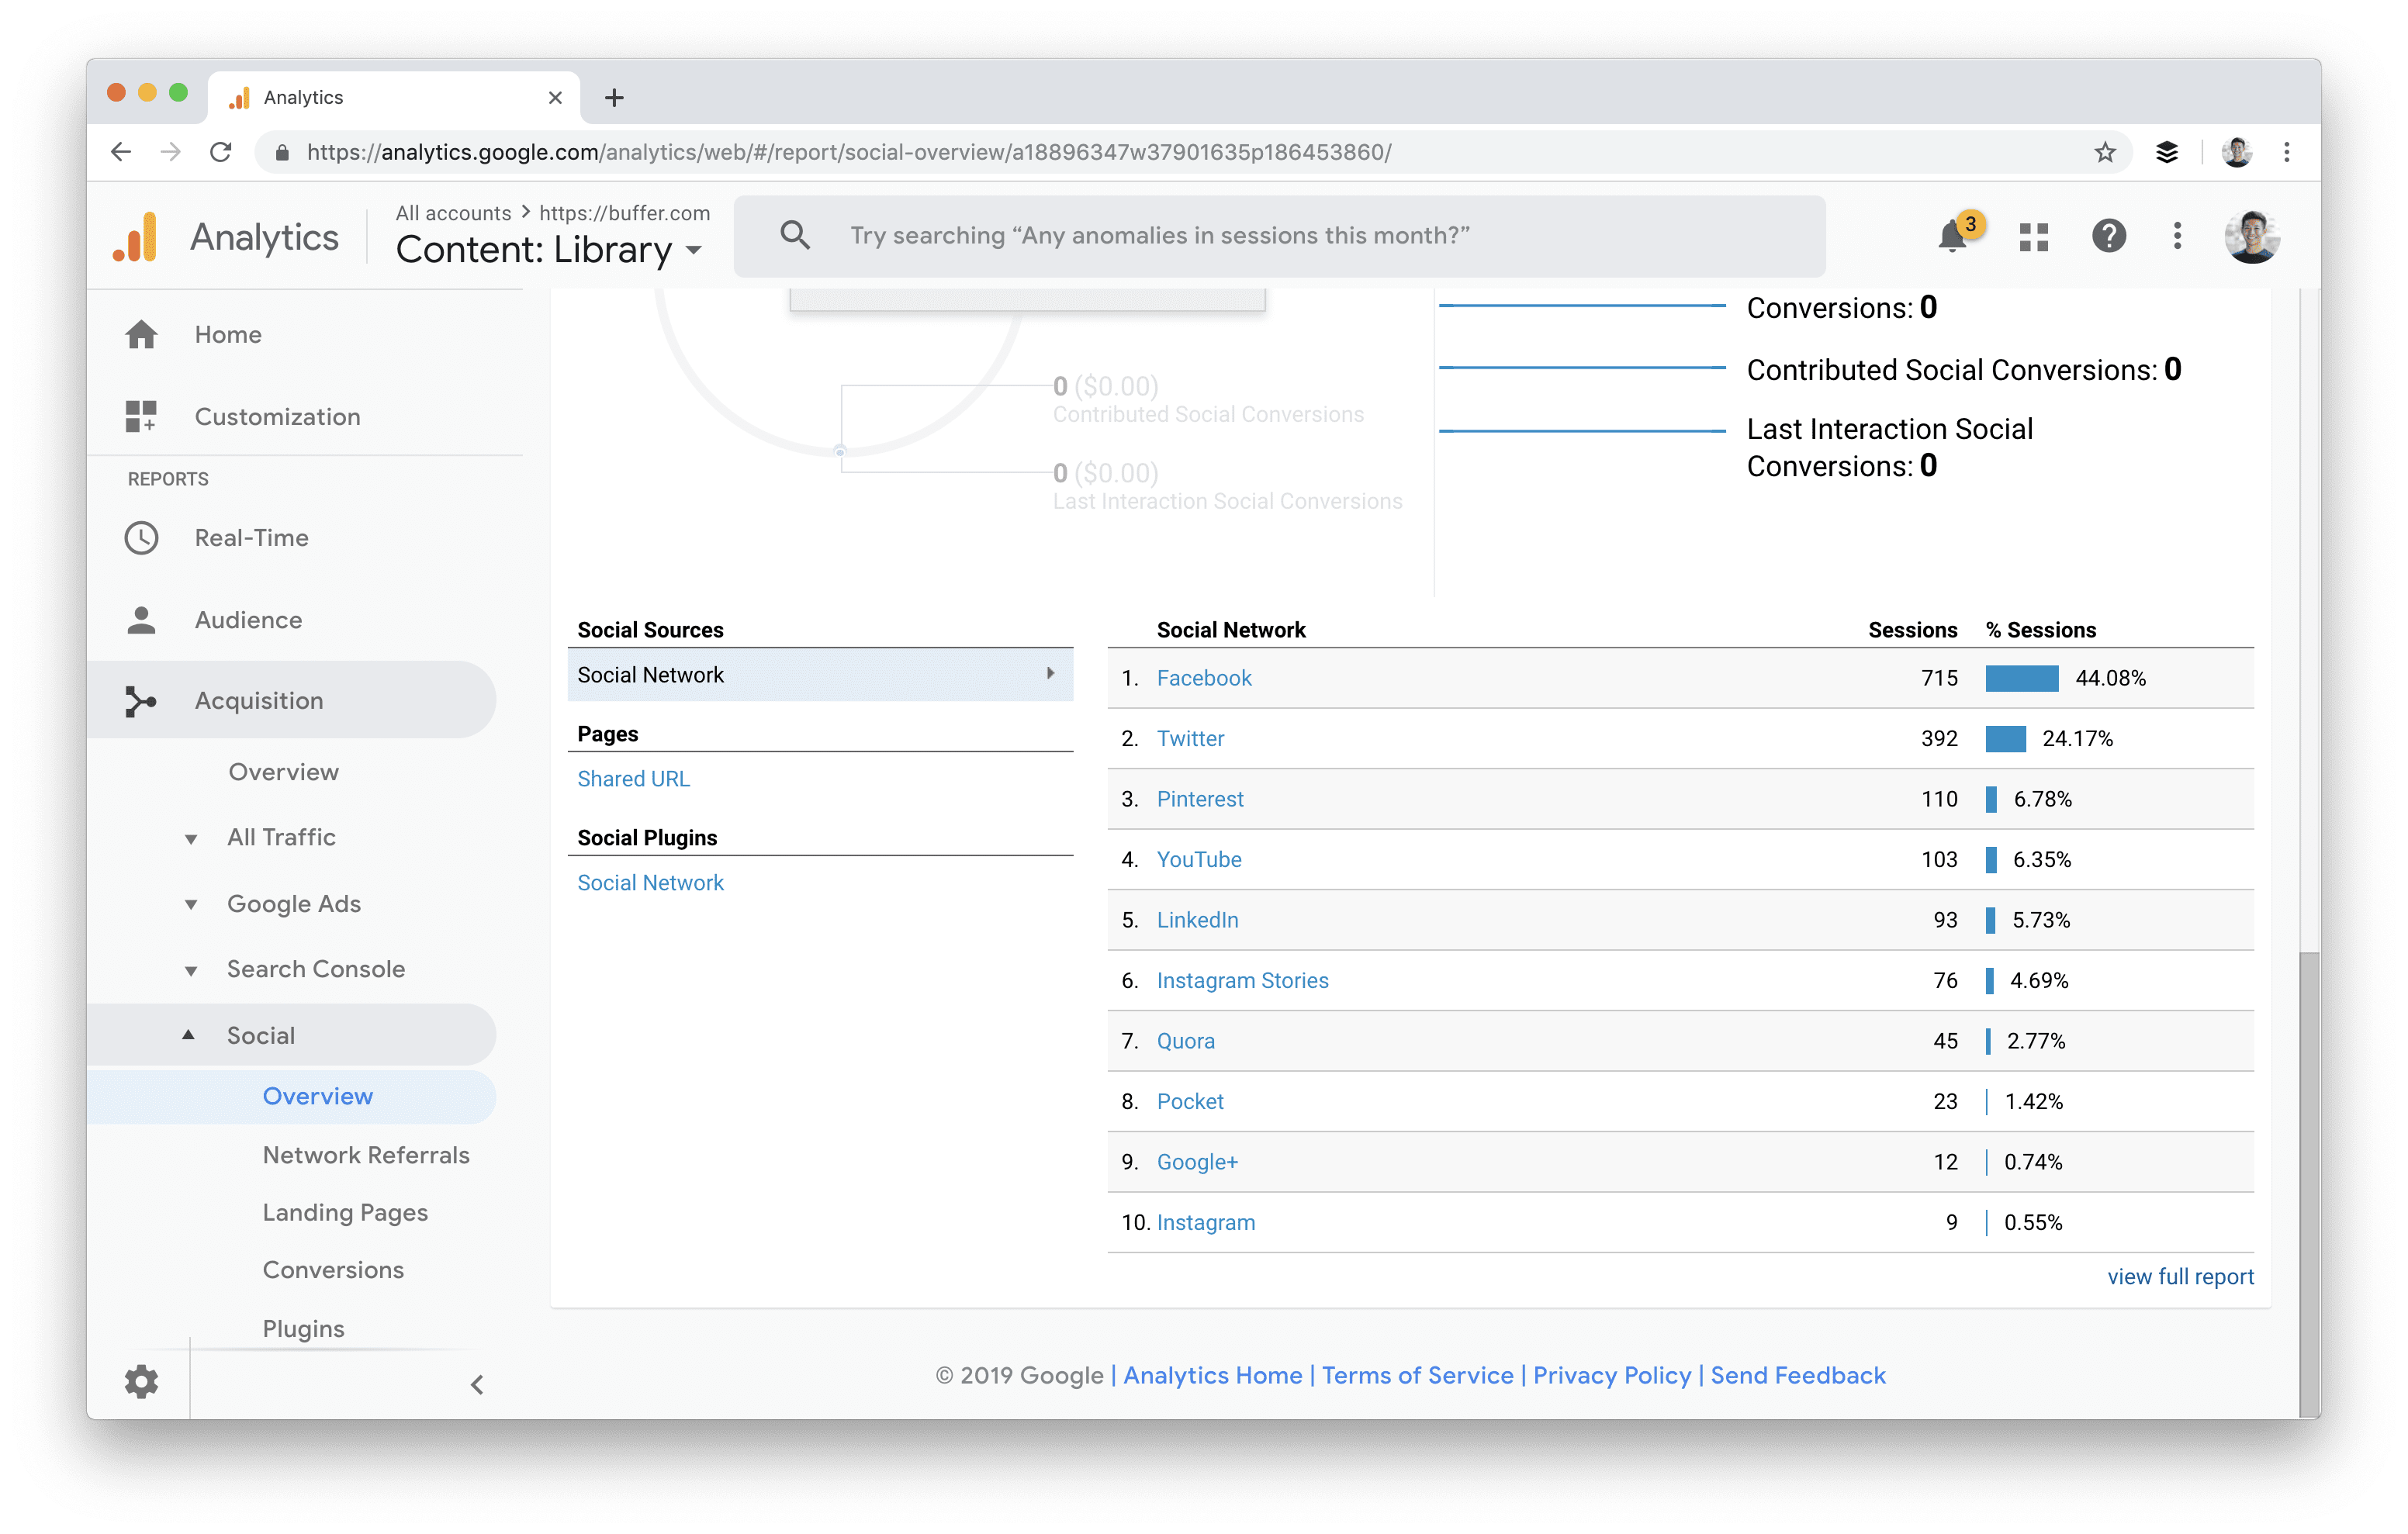The image size is (2408, 1534).
Task: Open Real-Time reports
Action: coord(251,538)
